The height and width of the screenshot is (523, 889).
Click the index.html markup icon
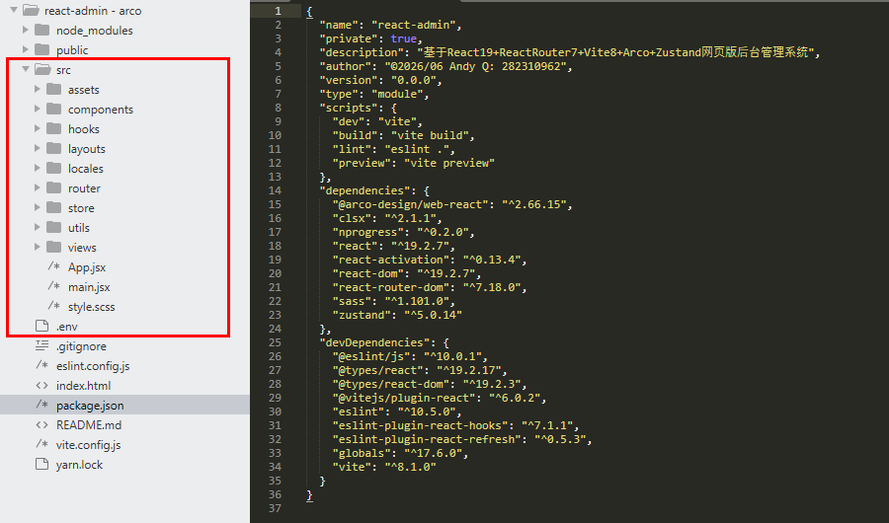click(41, 385)
